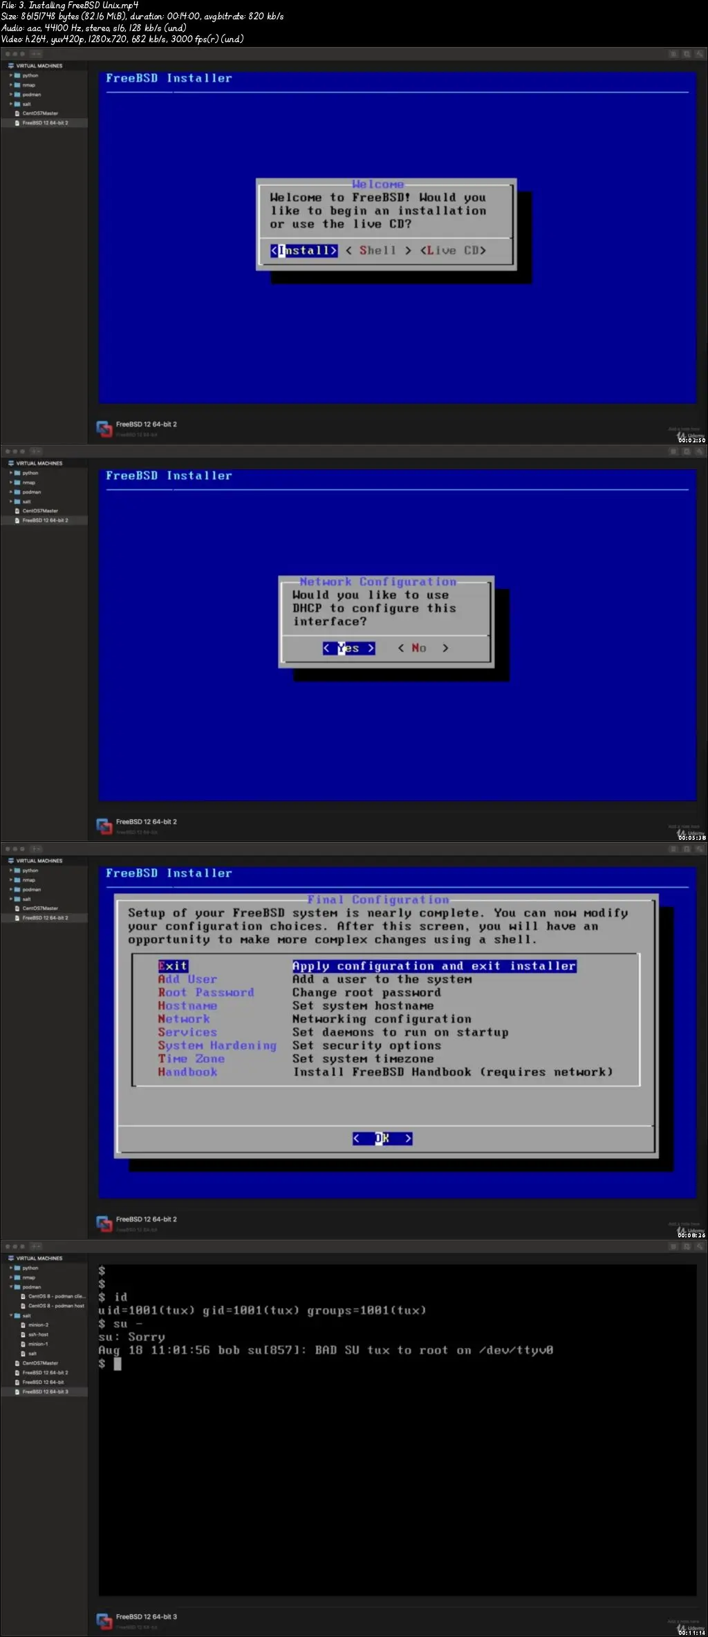Image resolution: width=708 pixels, height=1637 pixels.
Task: Select Exit in the Final Configuration menu
Action: (173, 966)
